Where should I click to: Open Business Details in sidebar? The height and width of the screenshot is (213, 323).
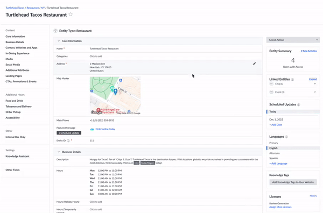15,42
